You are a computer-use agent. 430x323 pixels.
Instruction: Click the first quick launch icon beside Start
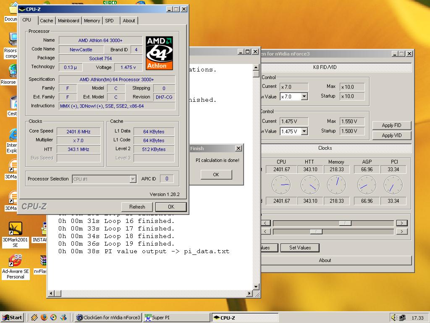(x=34, y=318)
